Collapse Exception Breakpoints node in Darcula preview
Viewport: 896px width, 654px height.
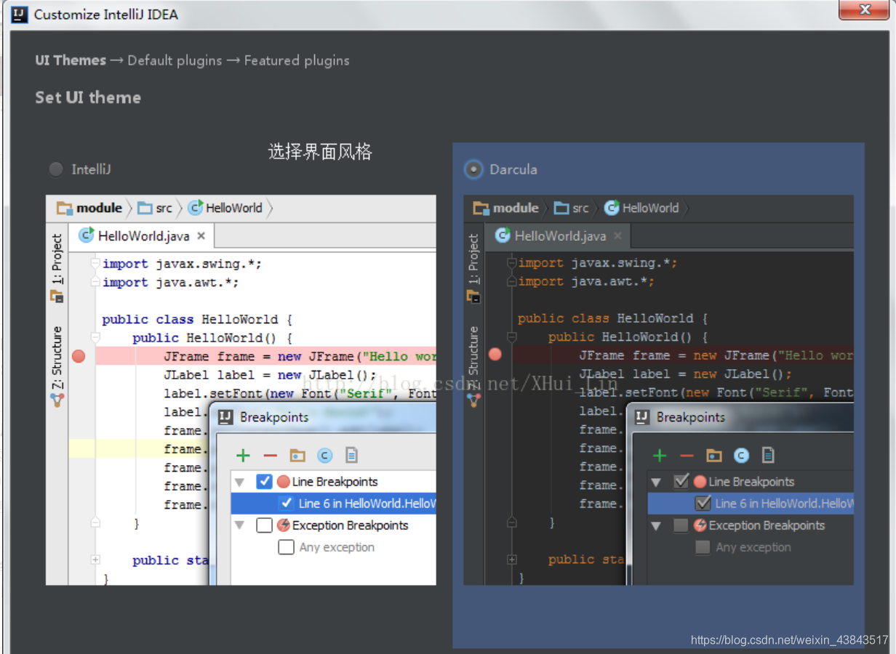click(656, 525)
